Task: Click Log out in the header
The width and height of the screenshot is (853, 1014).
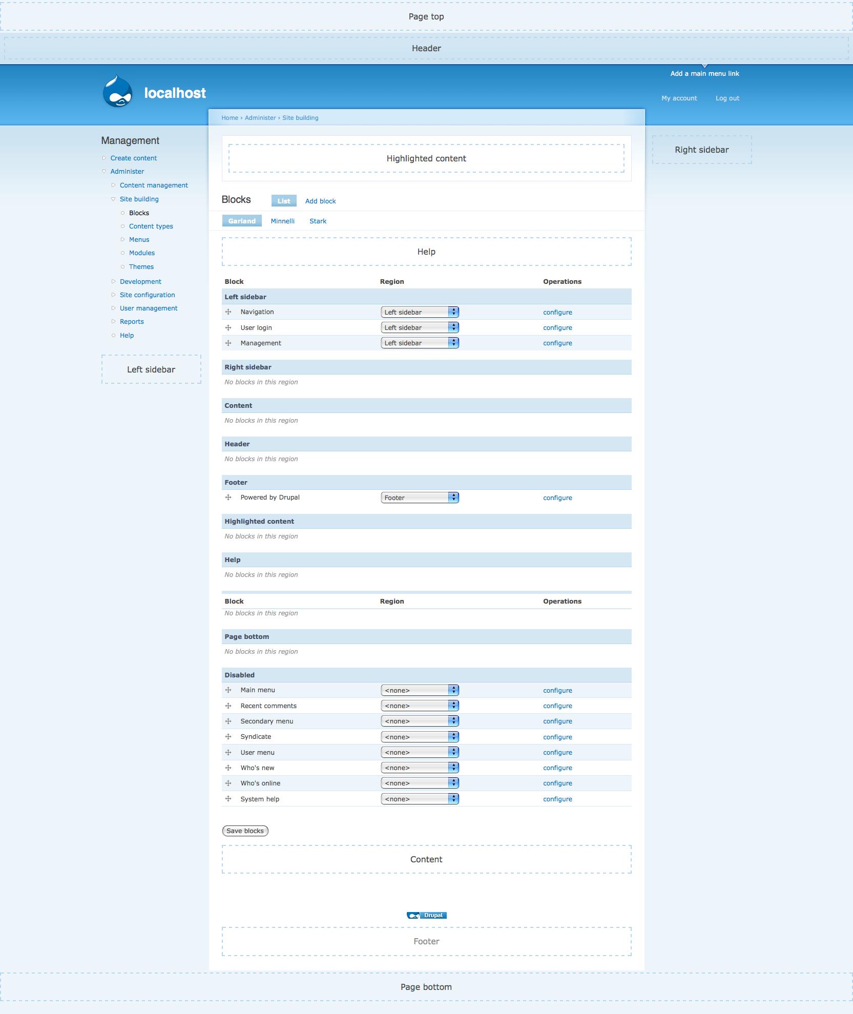Action: [727, 98]
